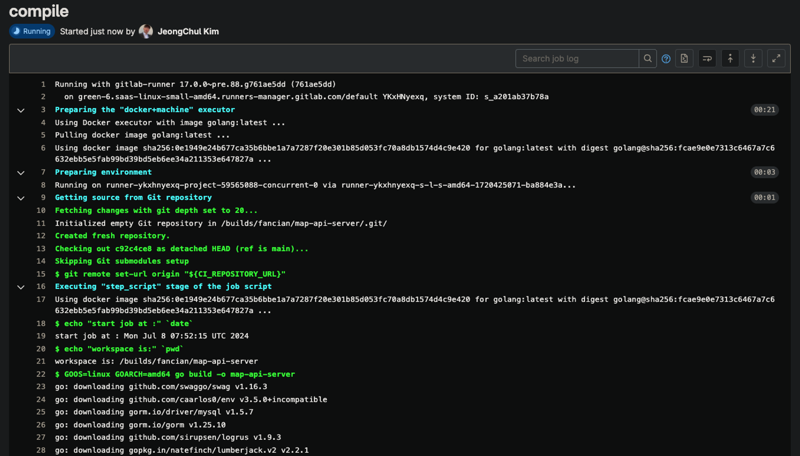The image size is (800, 456).
Task: Enter full screen log view
Action: tap(776, 59)
